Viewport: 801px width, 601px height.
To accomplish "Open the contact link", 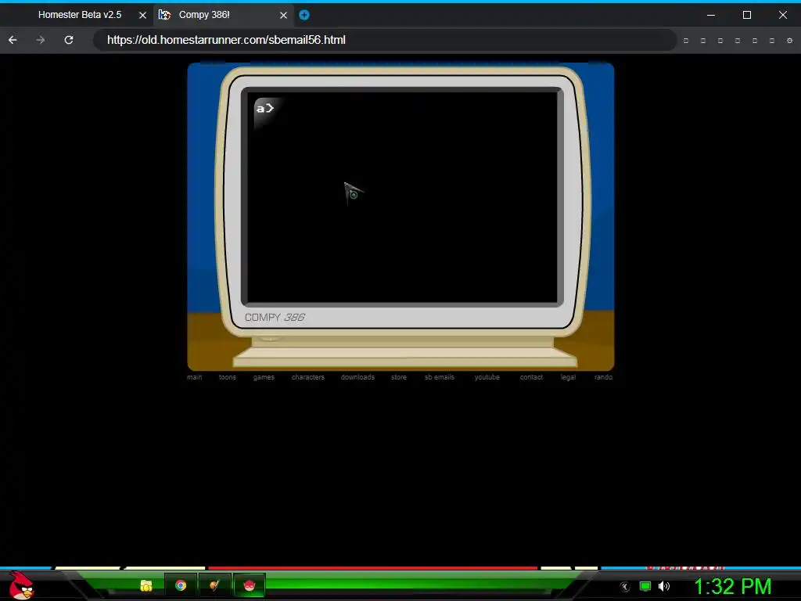I will [x=531, y=377].
